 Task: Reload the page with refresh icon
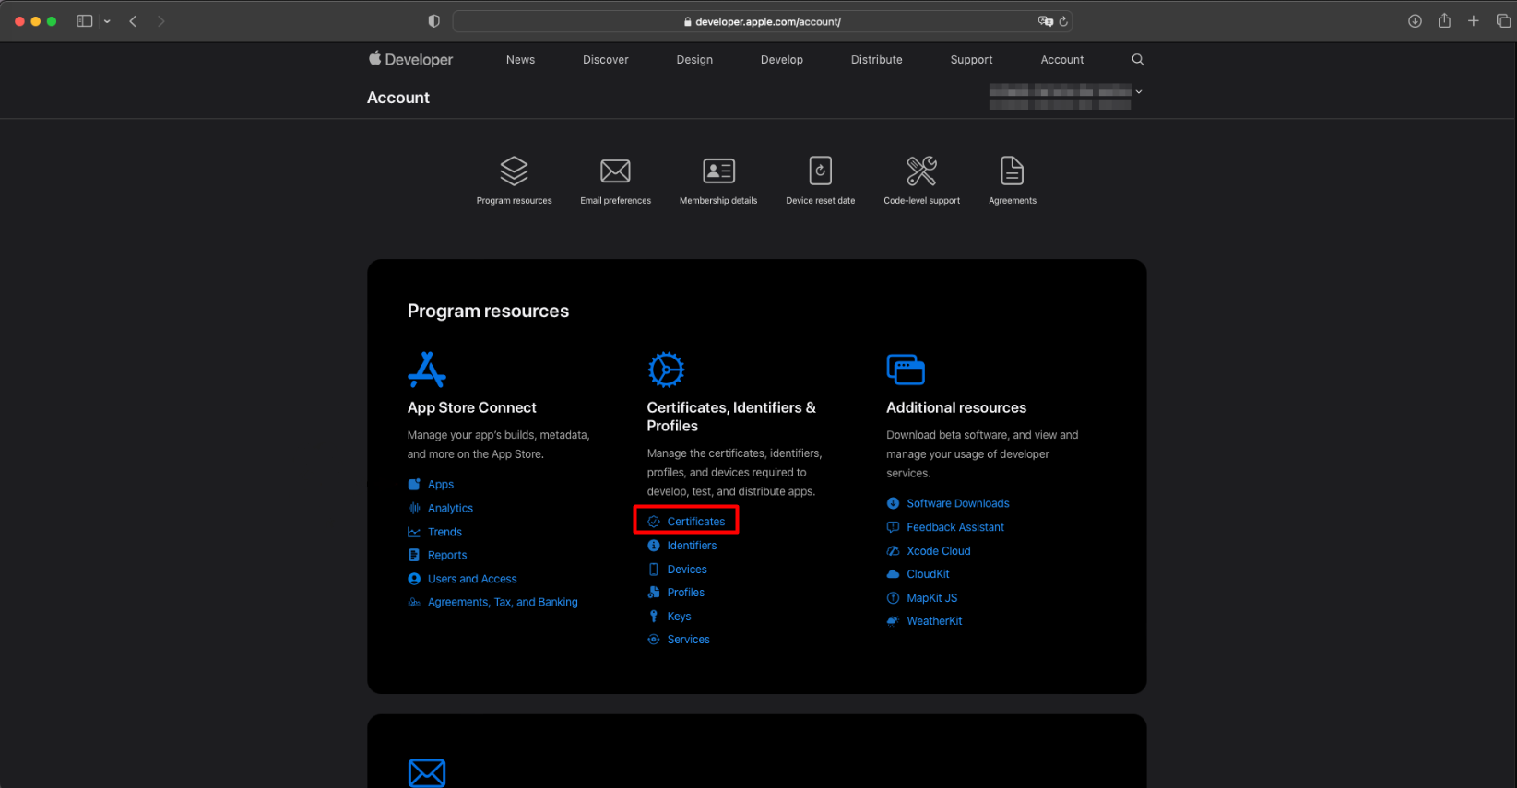click(1063, 21)
